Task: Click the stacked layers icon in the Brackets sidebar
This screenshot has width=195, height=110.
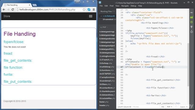Action: tap(192, 31)
